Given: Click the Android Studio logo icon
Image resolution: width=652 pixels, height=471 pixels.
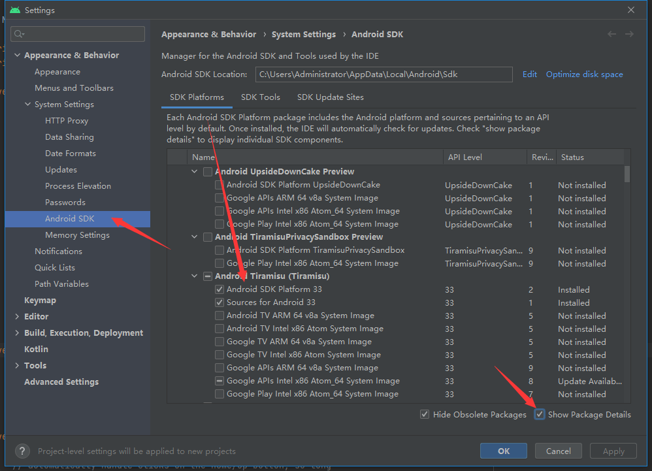Looking at the screenshot, I should 15,10.
